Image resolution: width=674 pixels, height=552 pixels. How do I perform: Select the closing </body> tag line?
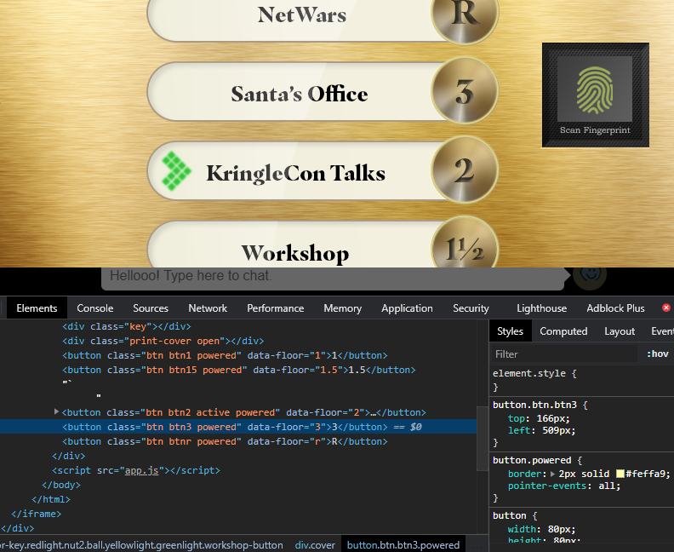61,485
